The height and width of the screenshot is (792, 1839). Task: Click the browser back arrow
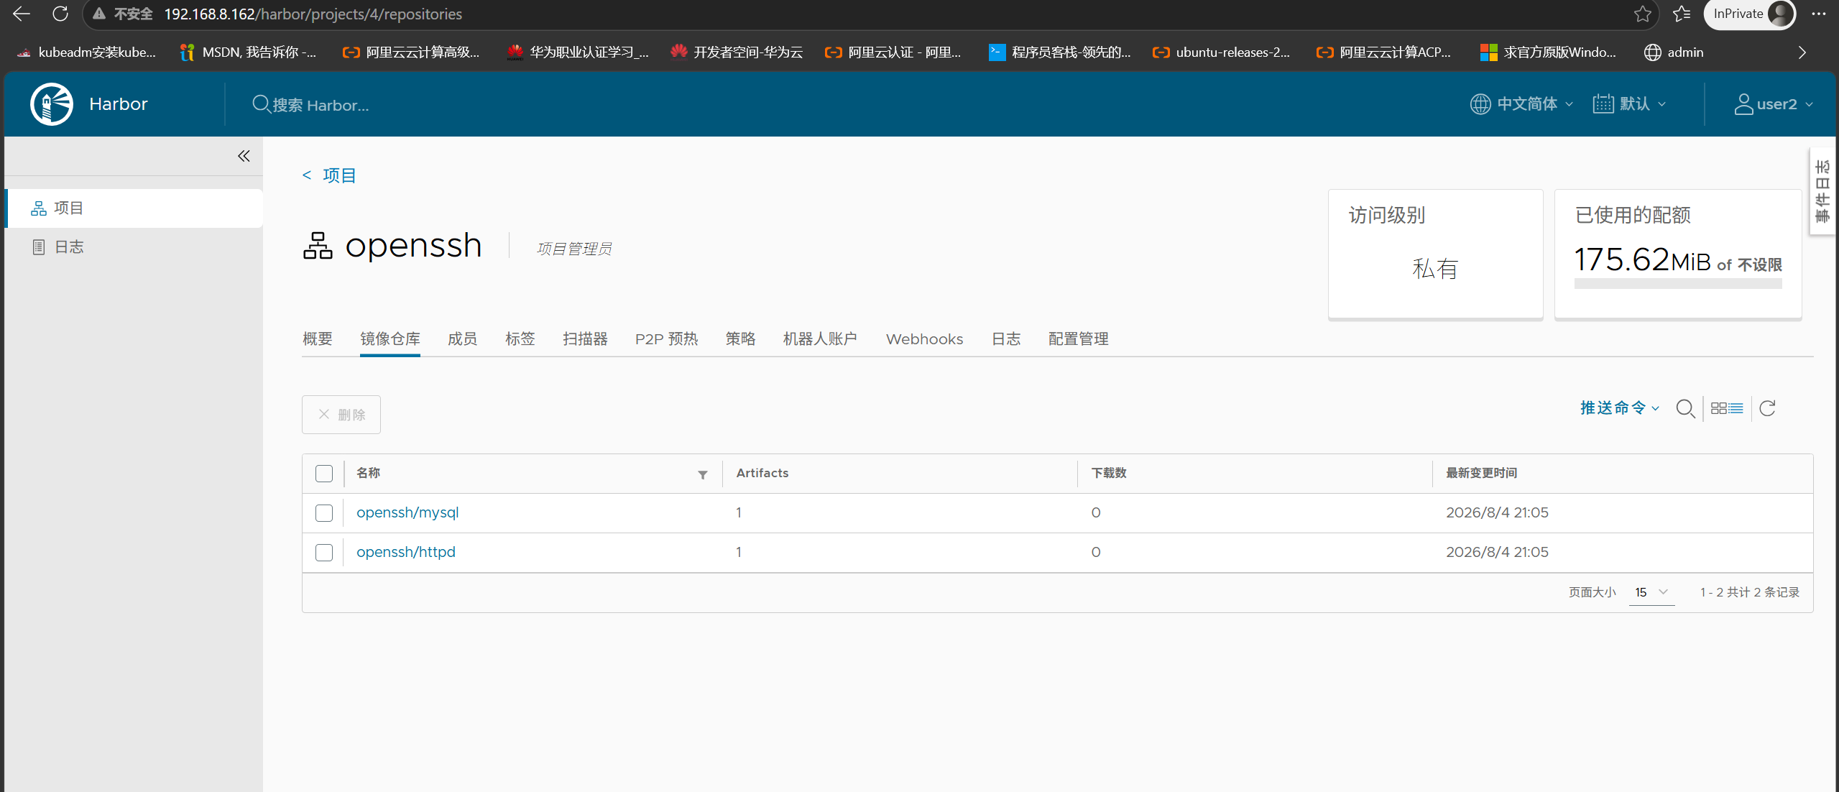pos(22,14)
